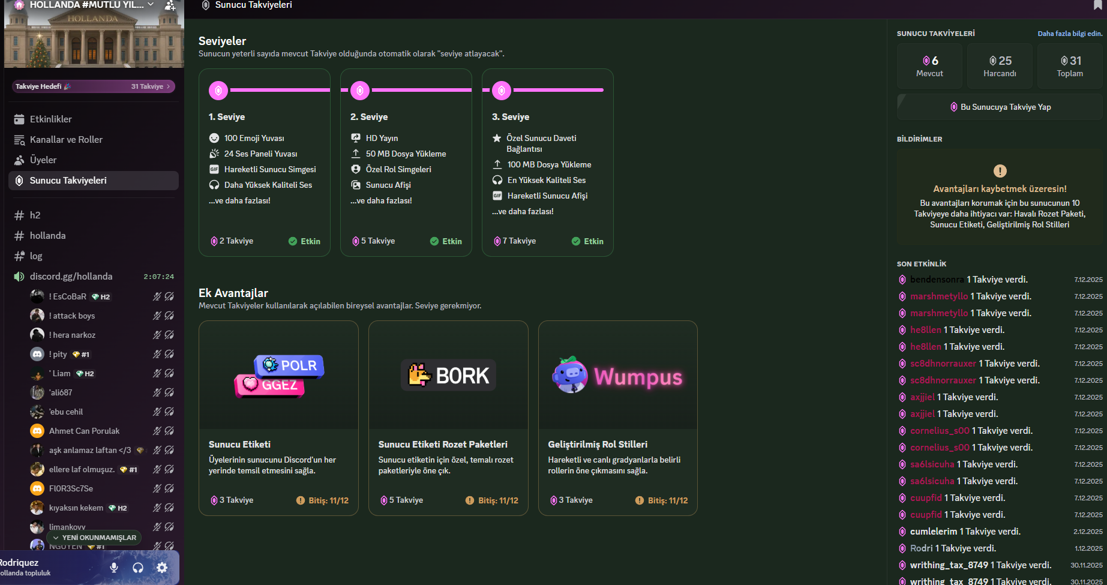
Task: Click the cumlelerim activity entry
Action: coord(1000,532)
